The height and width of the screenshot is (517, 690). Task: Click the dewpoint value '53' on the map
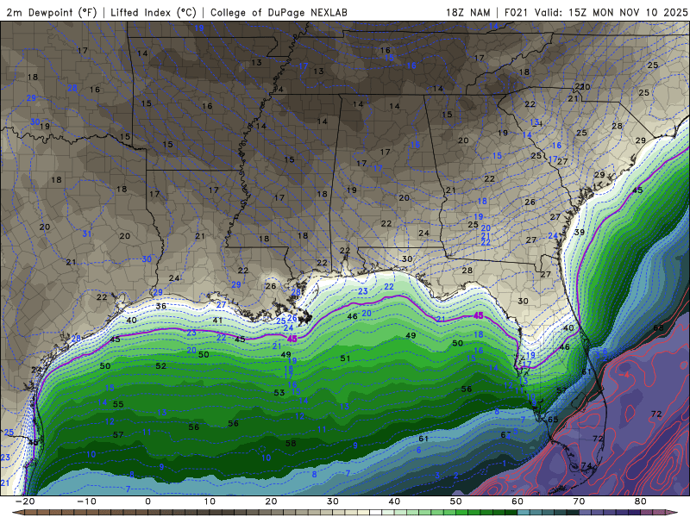click(279, 393)
